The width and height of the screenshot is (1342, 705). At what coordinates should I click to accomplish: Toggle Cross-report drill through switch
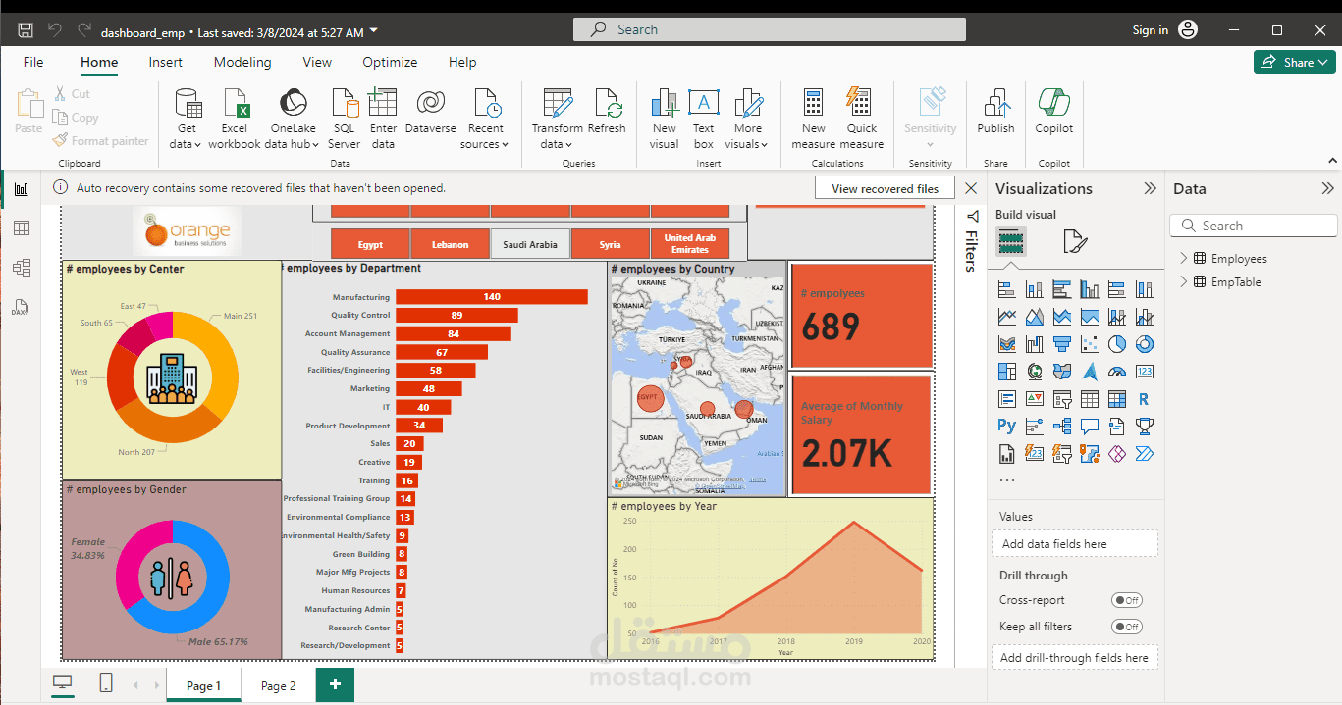click(1127, 600)
